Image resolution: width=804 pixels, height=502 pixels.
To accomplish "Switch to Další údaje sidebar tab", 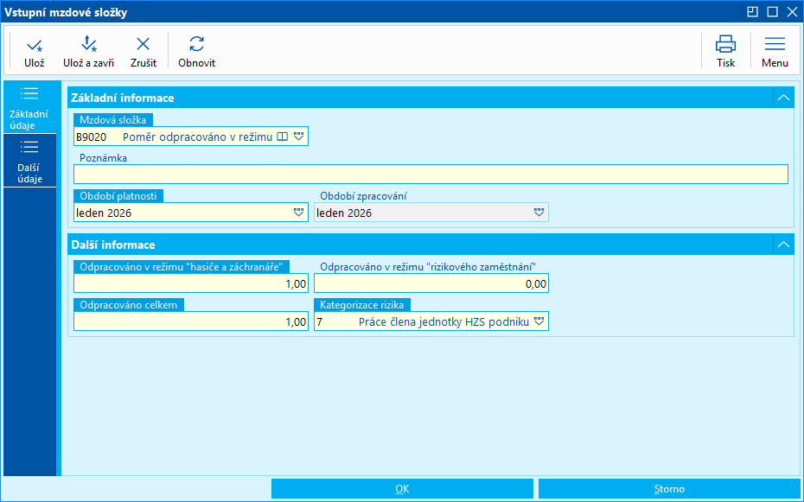I will tap(29, 161).
